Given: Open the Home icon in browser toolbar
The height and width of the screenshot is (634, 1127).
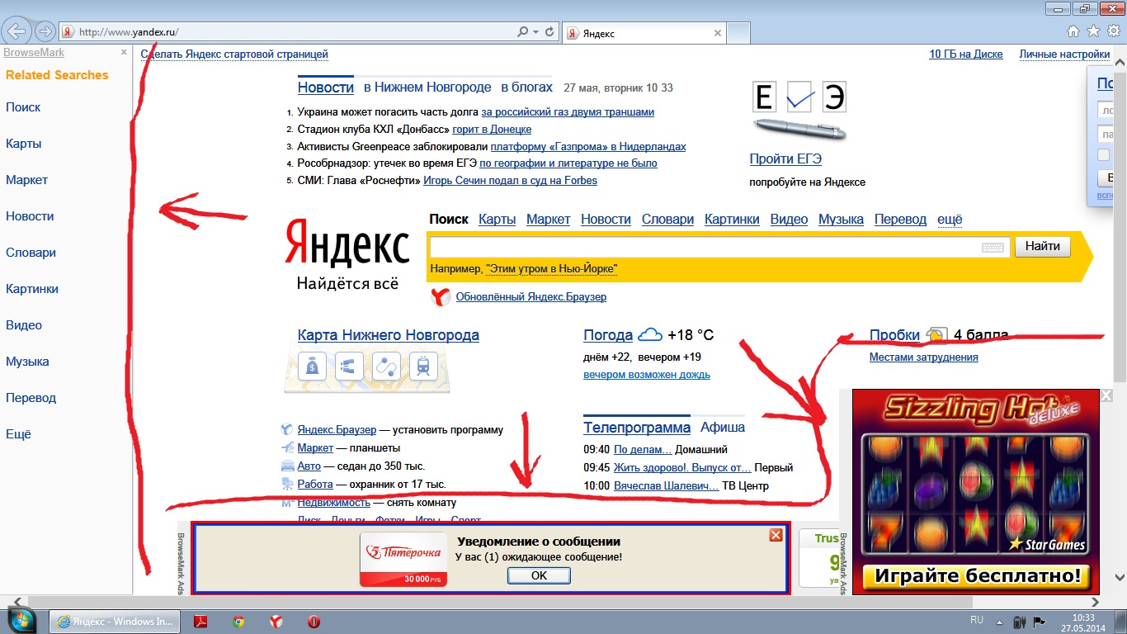Looking at the screenshot, I should click(x=1073, y=31).
